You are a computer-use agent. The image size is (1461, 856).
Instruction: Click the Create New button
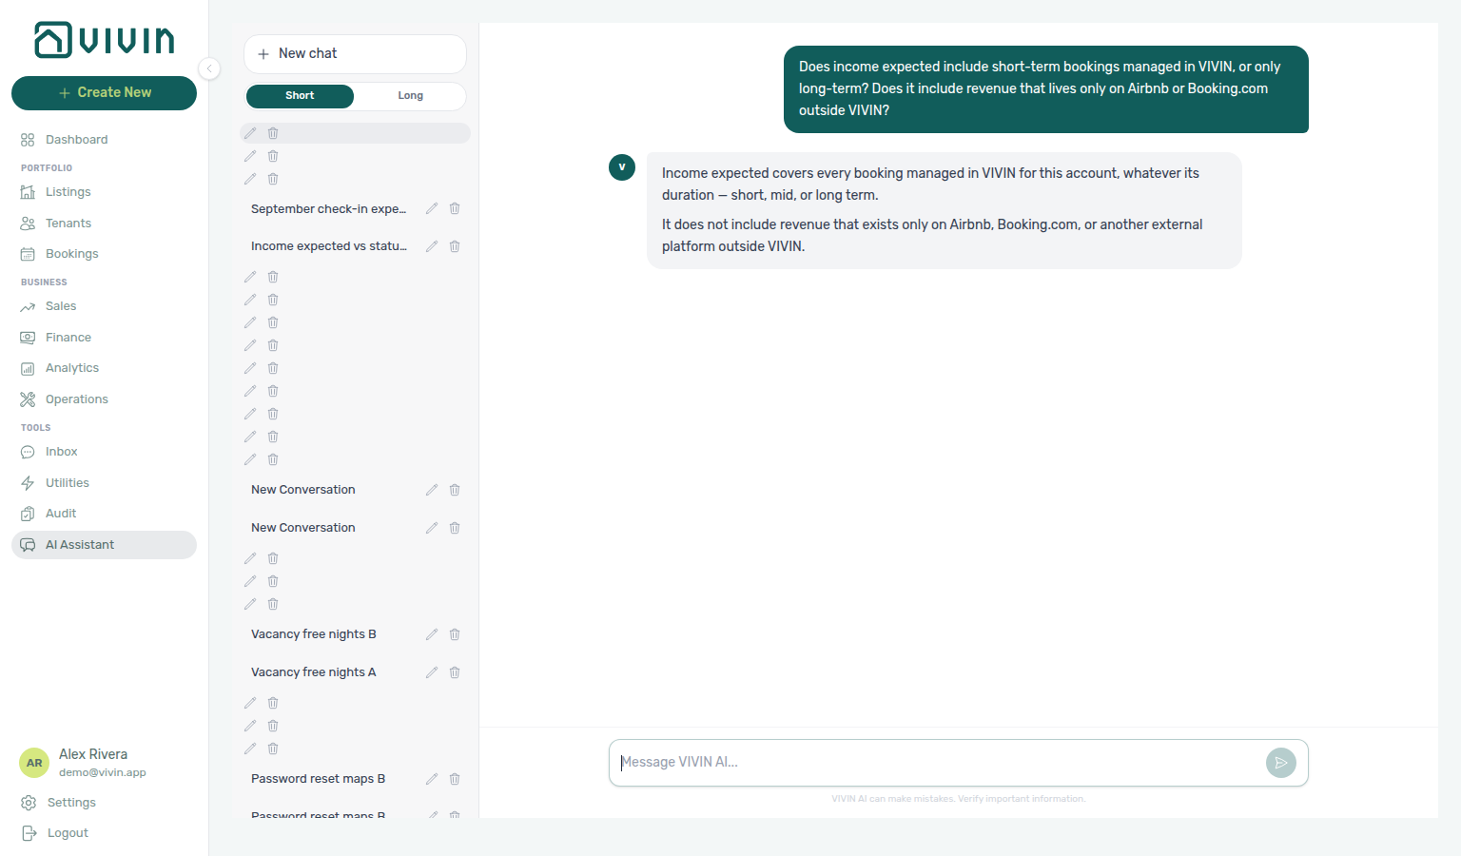click(104, 93)
